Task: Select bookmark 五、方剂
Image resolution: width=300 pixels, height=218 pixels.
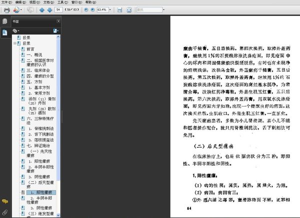Action: [34, 82]
